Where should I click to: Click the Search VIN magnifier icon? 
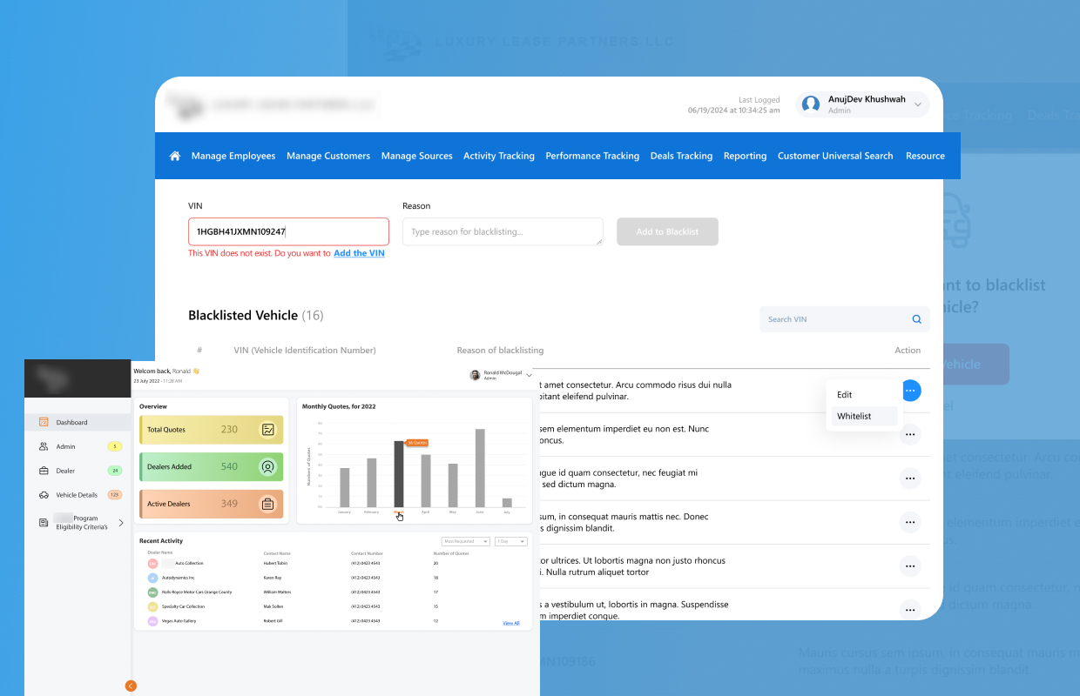point(916,319)
